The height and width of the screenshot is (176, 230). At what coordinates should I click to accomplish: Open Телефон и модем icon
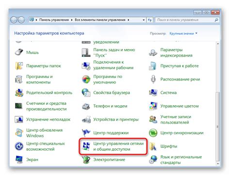coord(86,106)
